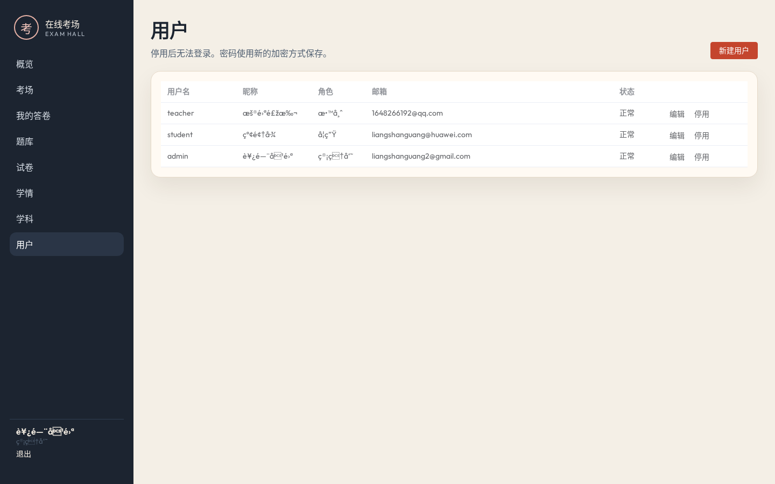The width and height of the screenshot is (775, 484).
Task: Click the 用户名 column header
Action: (179, 91)
